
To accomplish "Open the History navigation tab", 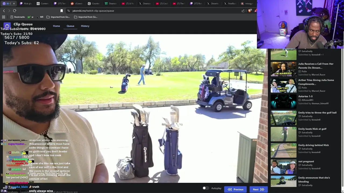I will point(85,26).
